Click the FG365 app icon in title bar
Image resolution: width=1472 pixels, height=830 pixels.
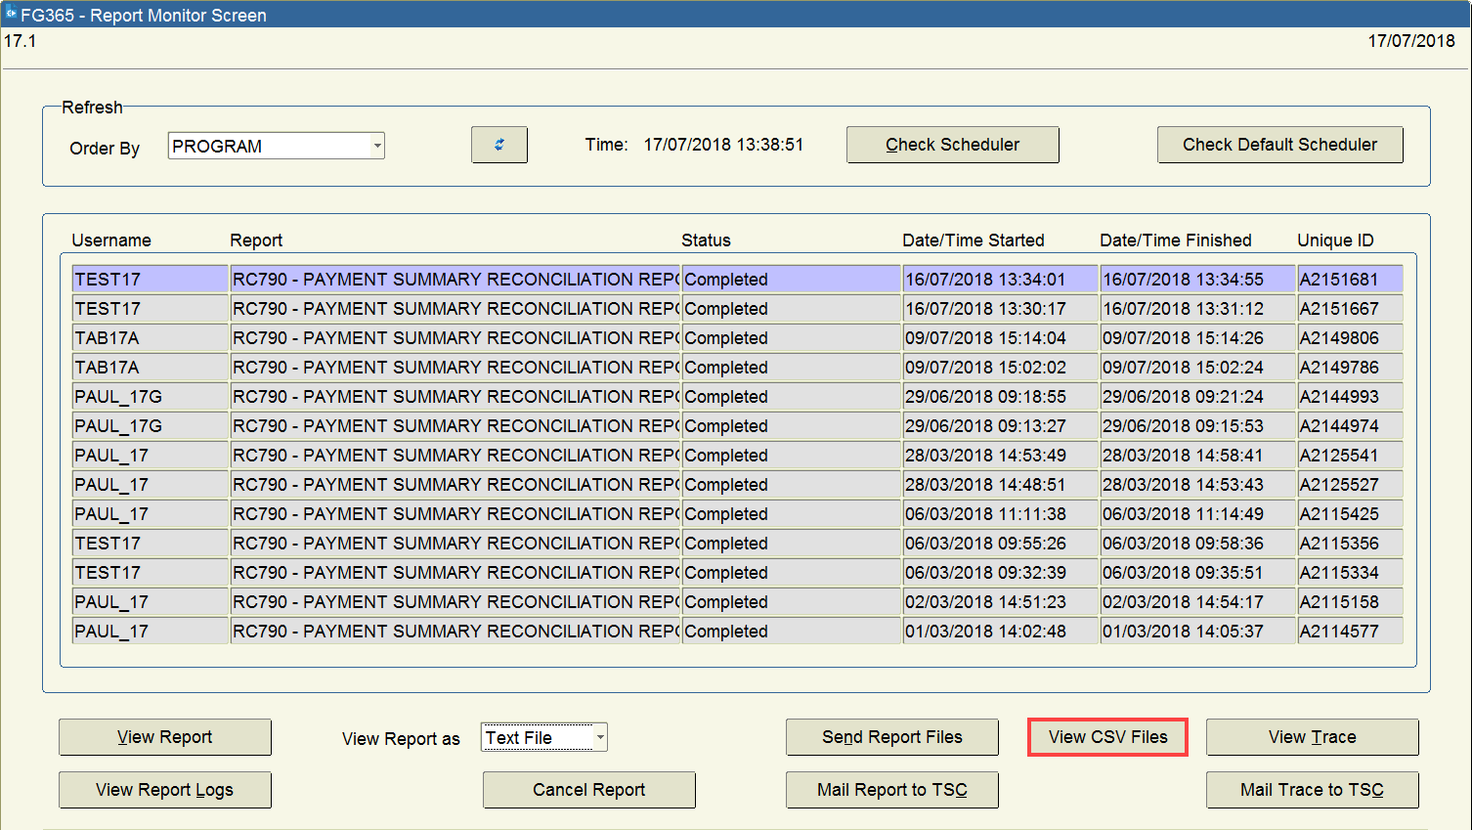pos(11,14)
